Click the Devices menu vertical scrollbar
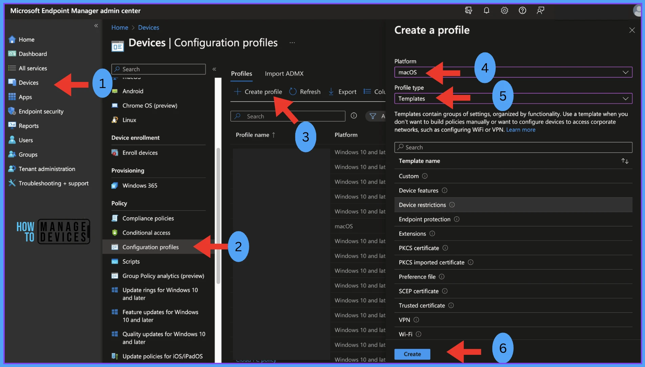This screenshot has height=367, width=645. point(218,216)
